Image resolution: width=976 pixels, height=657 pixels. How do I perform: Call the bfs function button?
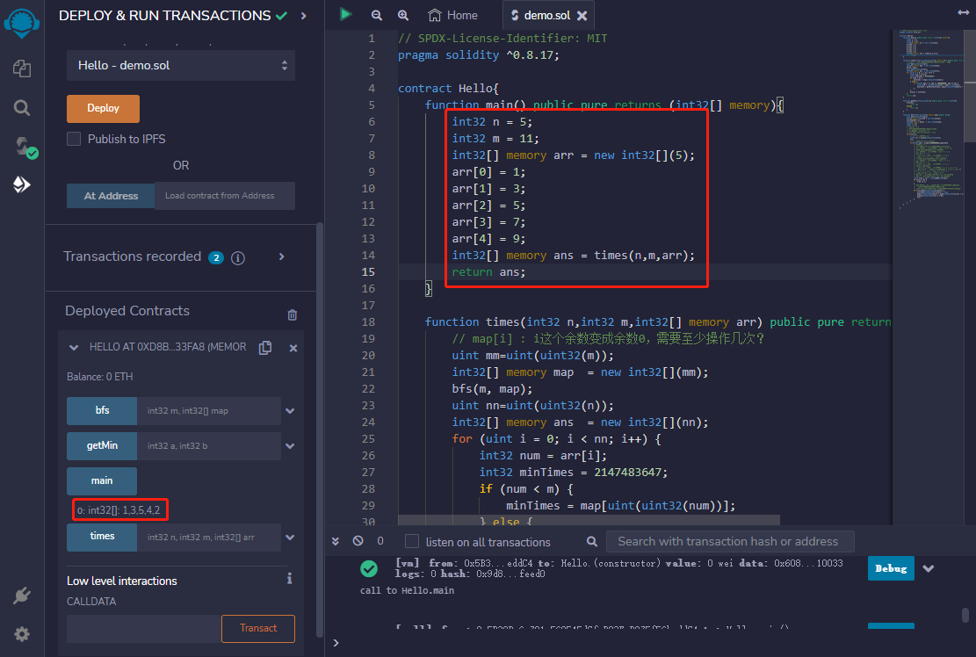pyautogui.click(x=102, y=411)
